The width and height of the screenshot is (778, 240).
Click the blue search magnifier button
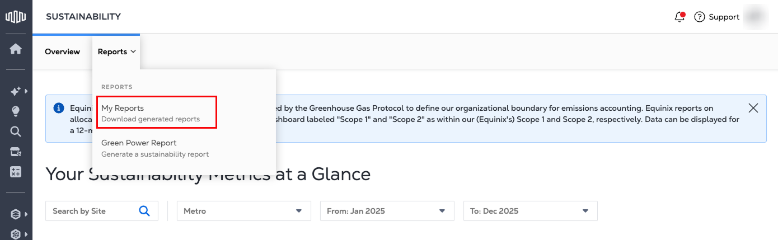(x=144, y=211)
